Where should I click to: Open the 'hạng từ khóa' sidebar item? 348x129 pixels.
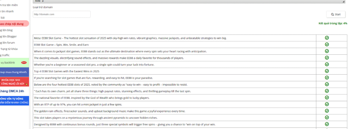pyautogui.click(x=9, y=49)
